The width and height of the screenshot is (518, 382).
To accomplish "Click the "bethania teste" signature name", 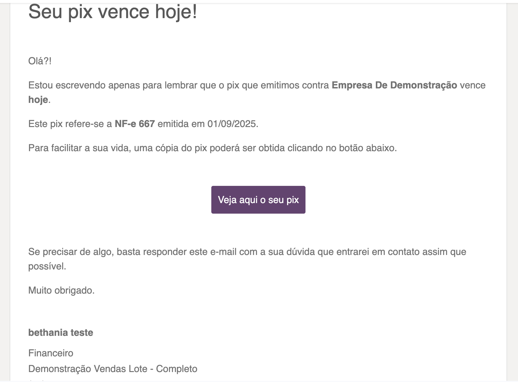I will (x=61, y=333).
